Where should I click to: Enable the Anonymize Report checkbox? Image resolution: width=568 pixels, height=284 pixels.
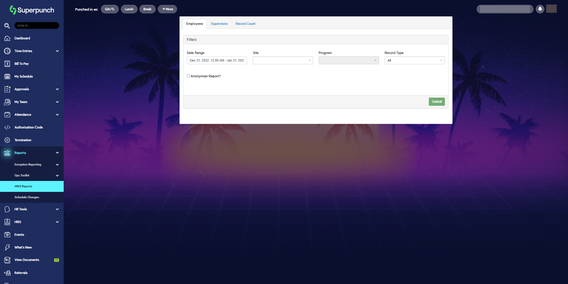[x=188, y=76]
